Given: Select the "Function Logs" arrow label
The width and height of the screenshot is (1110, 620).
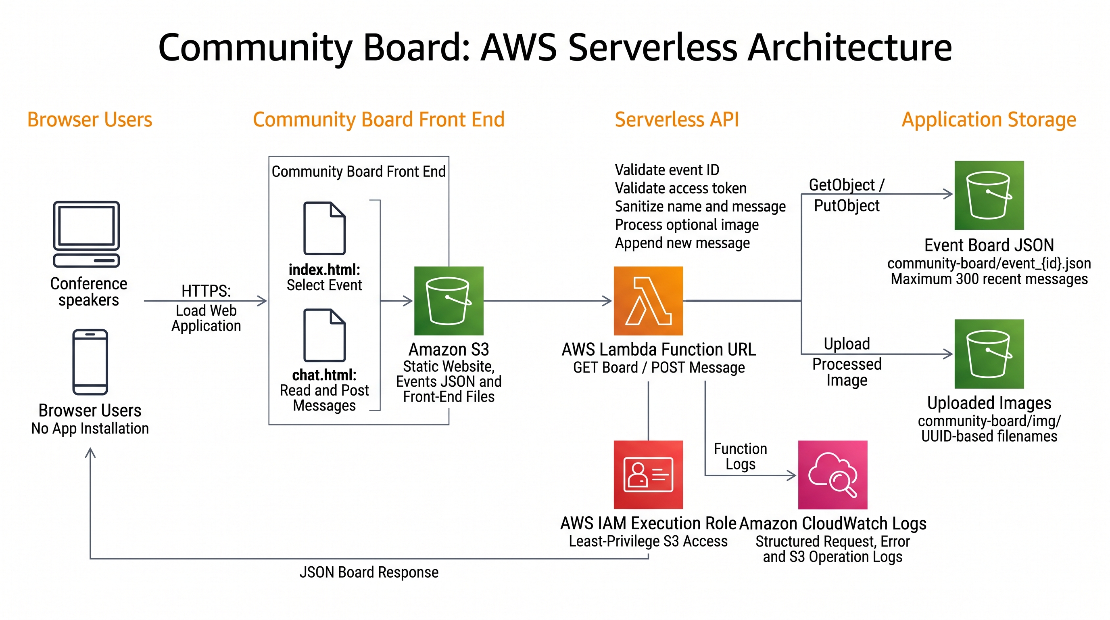Looking at the screenshot, I should pos(740,457).
